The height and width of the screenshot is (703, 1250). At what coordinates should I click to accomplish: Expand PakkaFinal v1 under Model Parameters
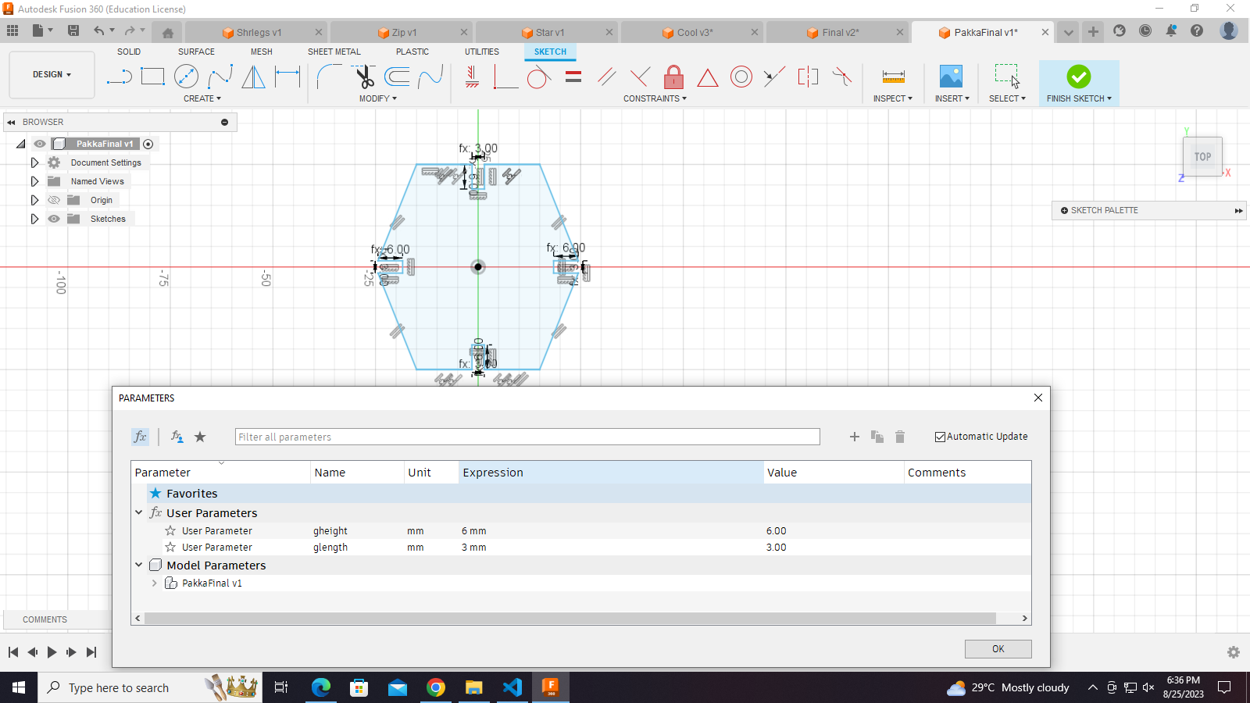154,583
